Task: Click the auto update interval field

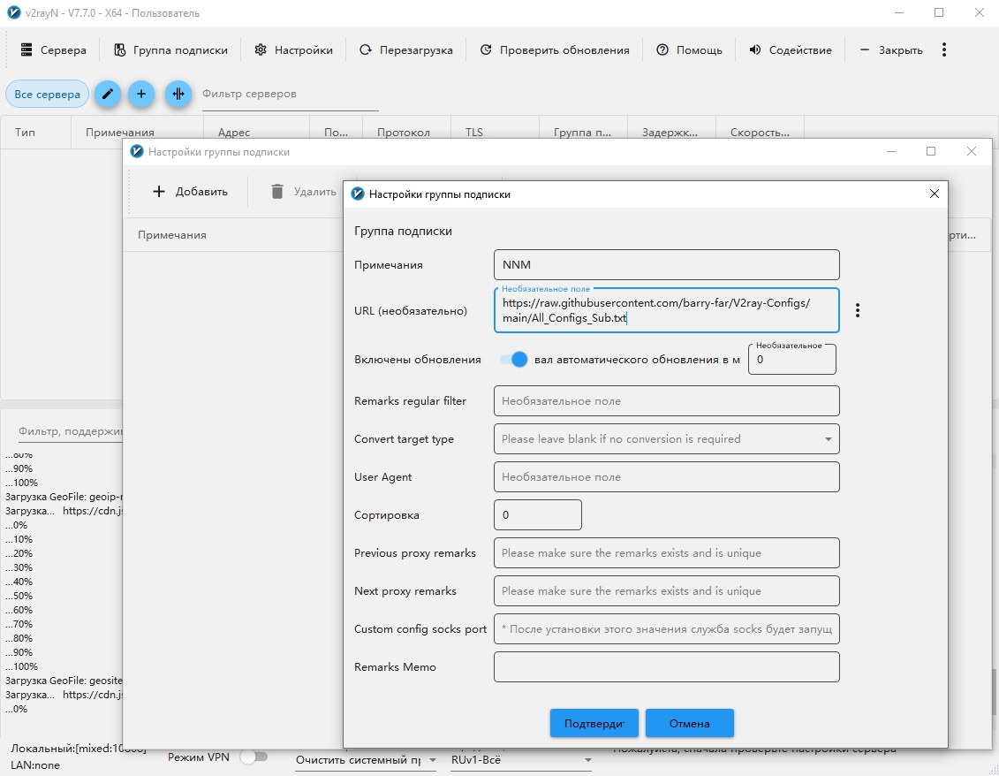Action: coord(792,360)
